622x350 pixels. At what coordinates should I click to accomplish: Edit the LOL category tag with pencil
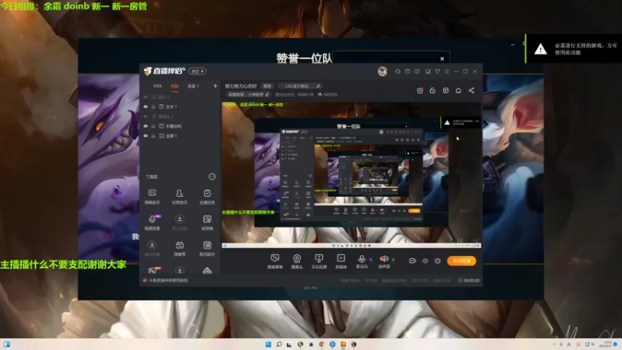pyautogui.click(x=318, y=86)
